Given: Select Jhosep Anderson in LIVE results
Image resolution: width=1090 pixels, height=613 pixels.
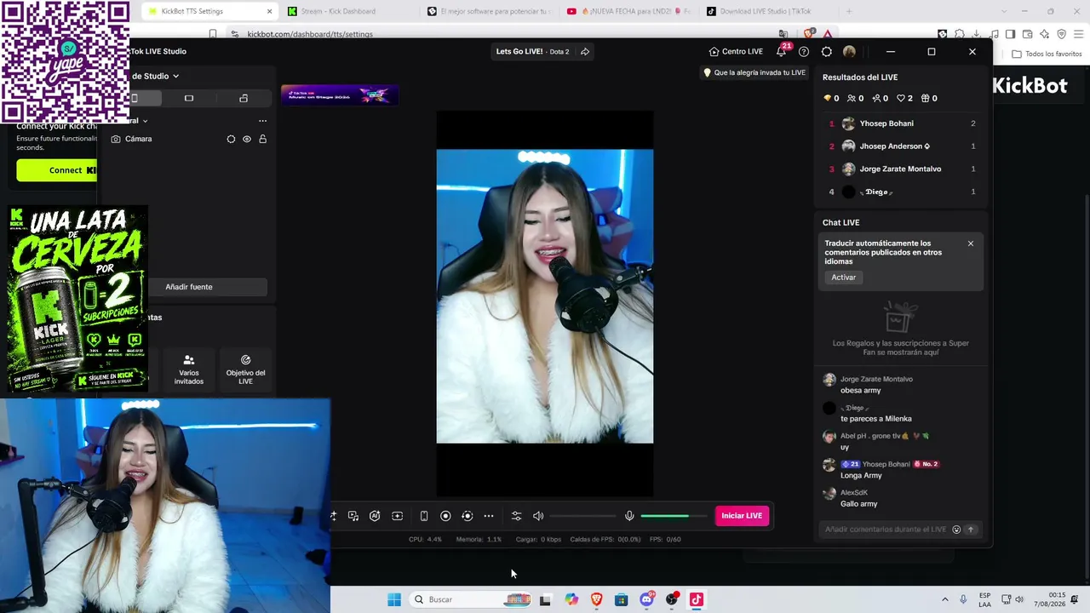Looking at the screenshot, I should tap(902, 146).
